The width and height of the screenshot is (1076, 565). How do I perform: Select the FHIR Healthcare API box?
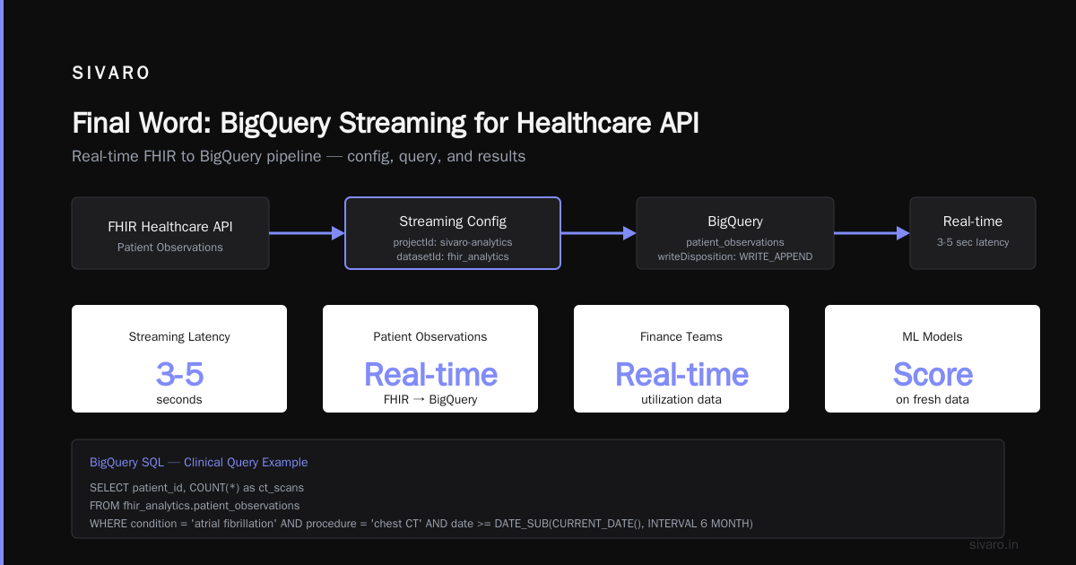[x=170, y=233]
